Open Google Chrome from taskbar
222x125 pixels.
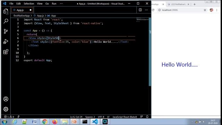click(x=45, y=122)
